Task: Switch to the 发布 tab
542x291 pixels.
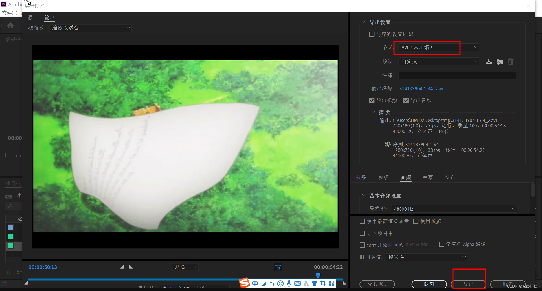Action: click(x=450, y=177)
